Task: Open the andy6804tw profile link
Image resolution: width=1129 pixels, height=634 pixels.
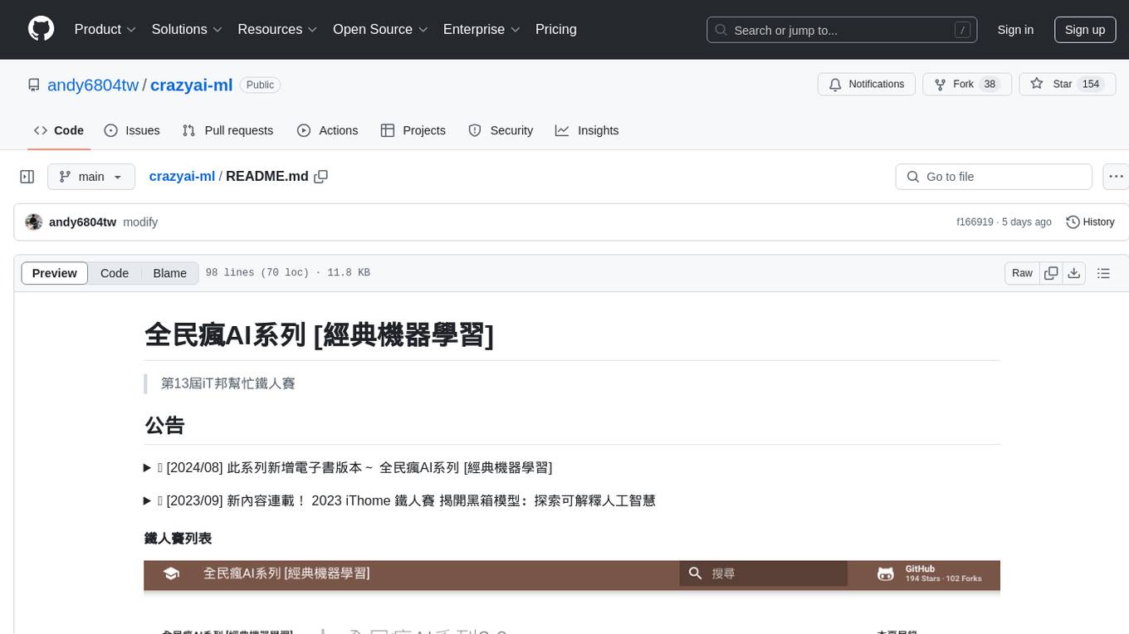Action: click(93, 85)
